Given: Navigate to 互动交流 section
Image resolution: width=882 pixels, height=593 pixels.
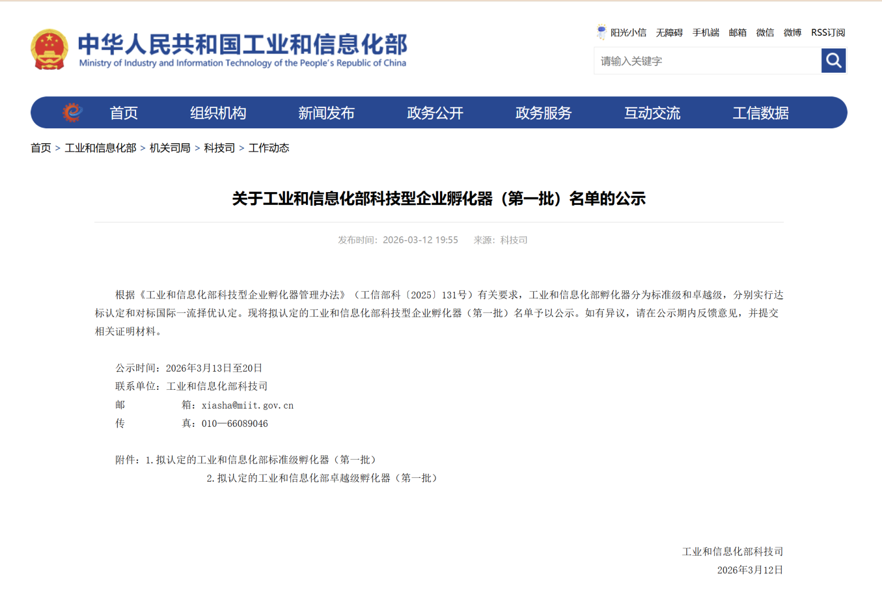Looking at the screenshot, I should coord(652,113).
